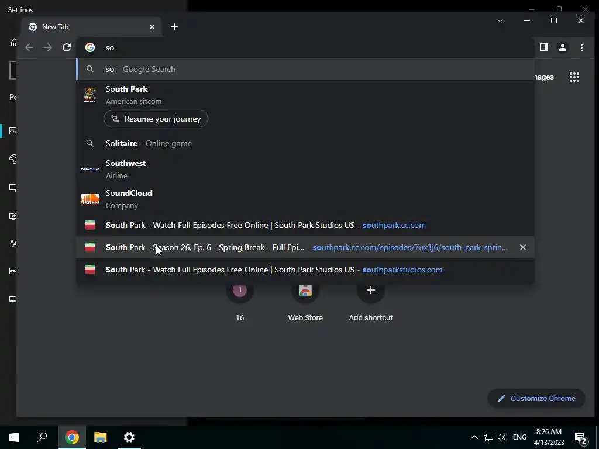The height and width of the screenshot is (449, 599).
Task: Open the Google apps grid
Action: 574,77
